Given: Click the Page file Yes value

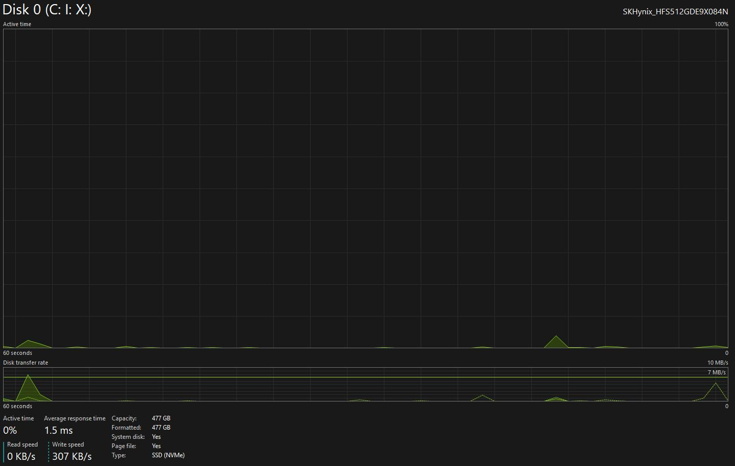Looking at the screenshot, I should coord(157,446).
